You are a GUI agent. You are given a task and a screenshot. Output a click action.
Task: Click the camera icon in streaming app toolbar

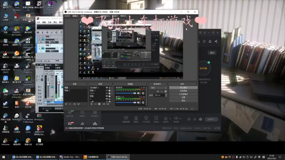[x=136, y=118]
